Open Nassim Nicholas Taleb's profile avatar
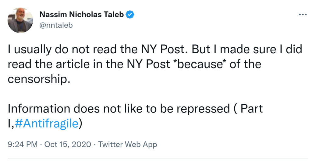This screenshot has height=164, width=312. (x=20, y=20)
